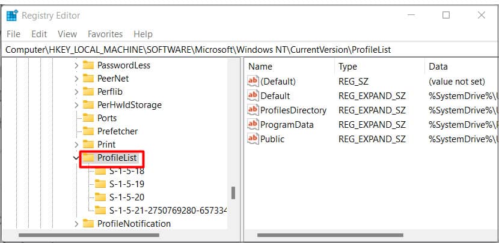Collapse the ProfileList key
This screenshot has width=499, height=243.
pos(76,158)
